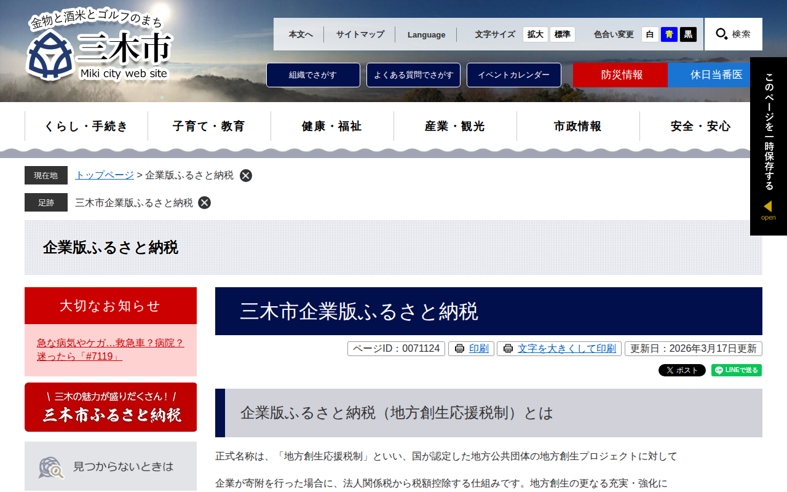Open 子育て・教育 menu
The height and width of the screenshot is (492, 787).
[x=209, y=126]
